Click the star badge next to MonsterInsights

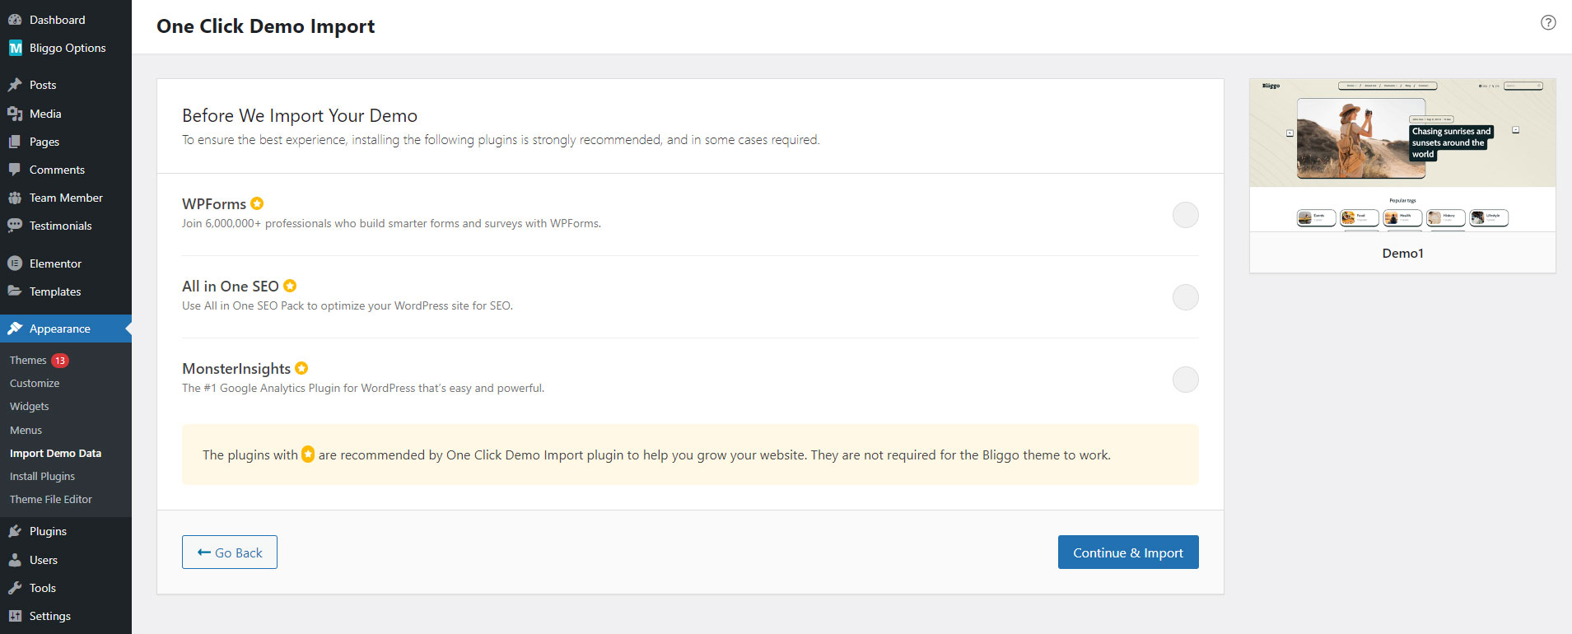click(301, 368)
